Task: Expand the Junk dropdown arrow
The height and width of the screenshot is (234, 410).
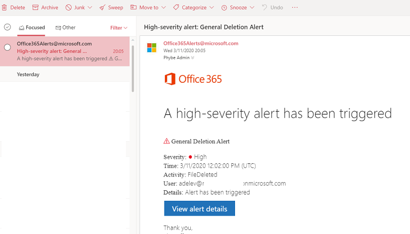Action: 90,7
